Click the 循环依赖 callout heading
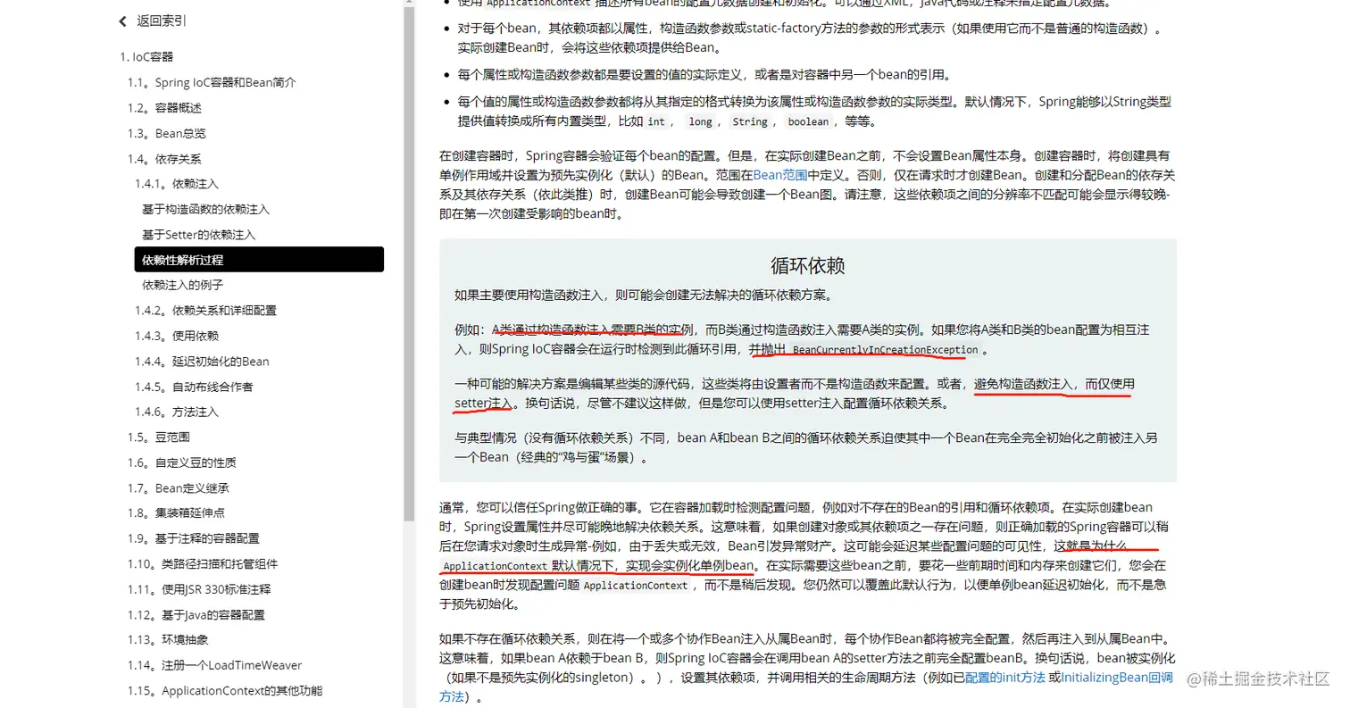Screen dimensions: 1350x708 point(808,266)
